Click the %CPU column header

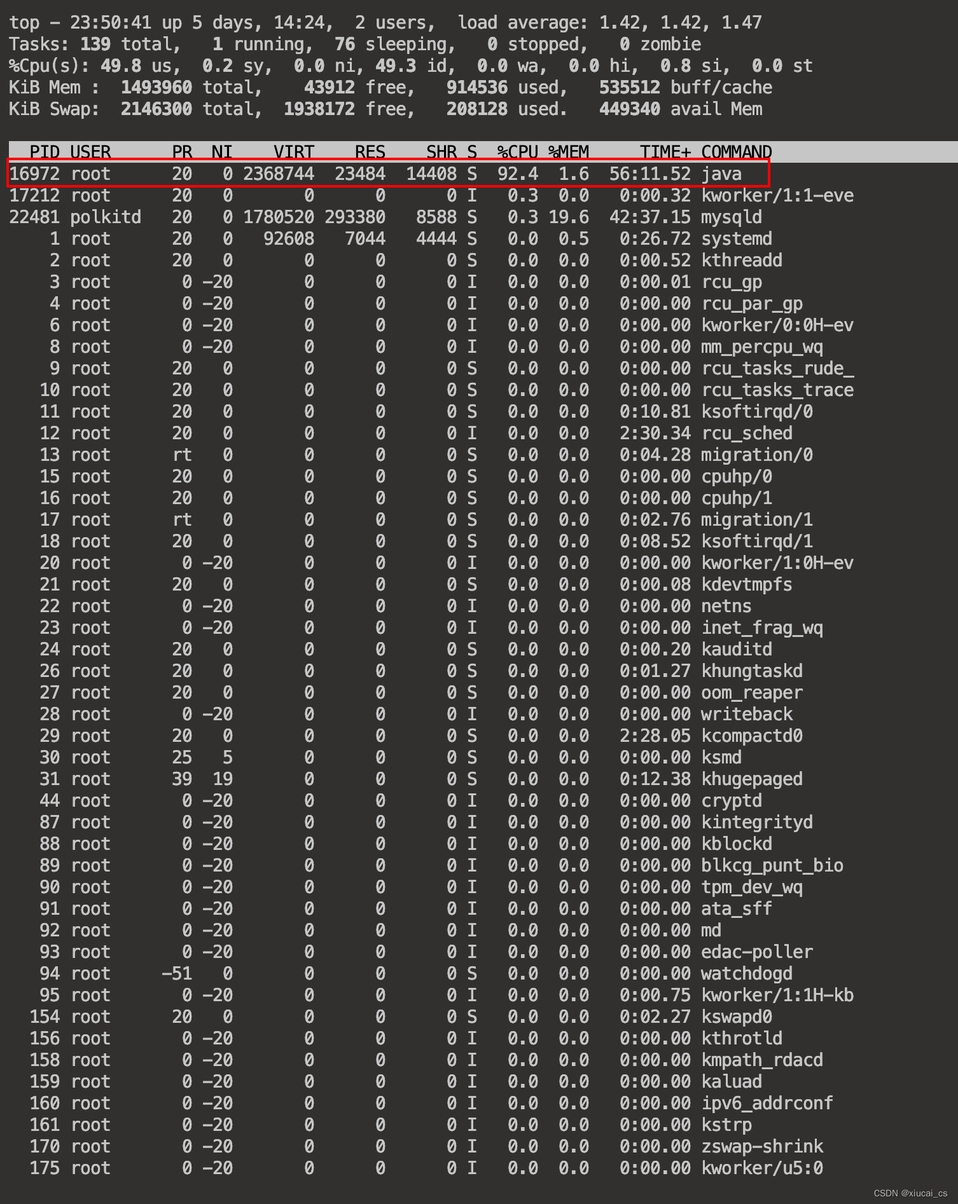point(518,152)
